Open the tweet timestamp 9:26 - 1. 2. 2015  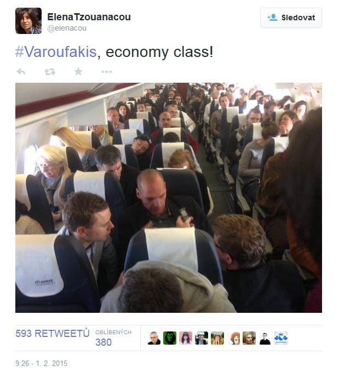click(x=41, y=363)
